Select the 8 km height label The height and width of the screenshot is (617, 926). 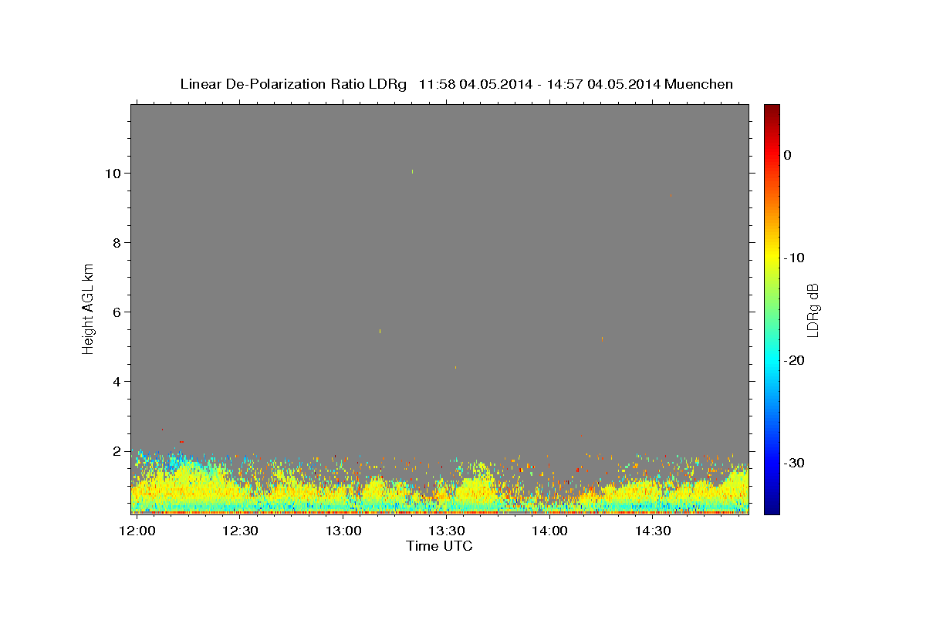[116, 242]
